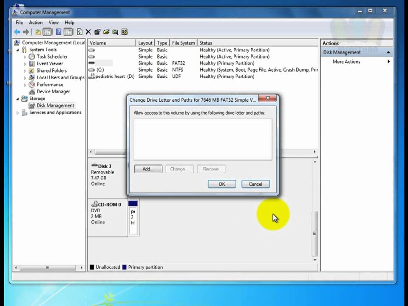The width and height of the screenshot is (408, 306).
Task: Click left arrow of volume list scrollbar
Action: coord(91,152)
